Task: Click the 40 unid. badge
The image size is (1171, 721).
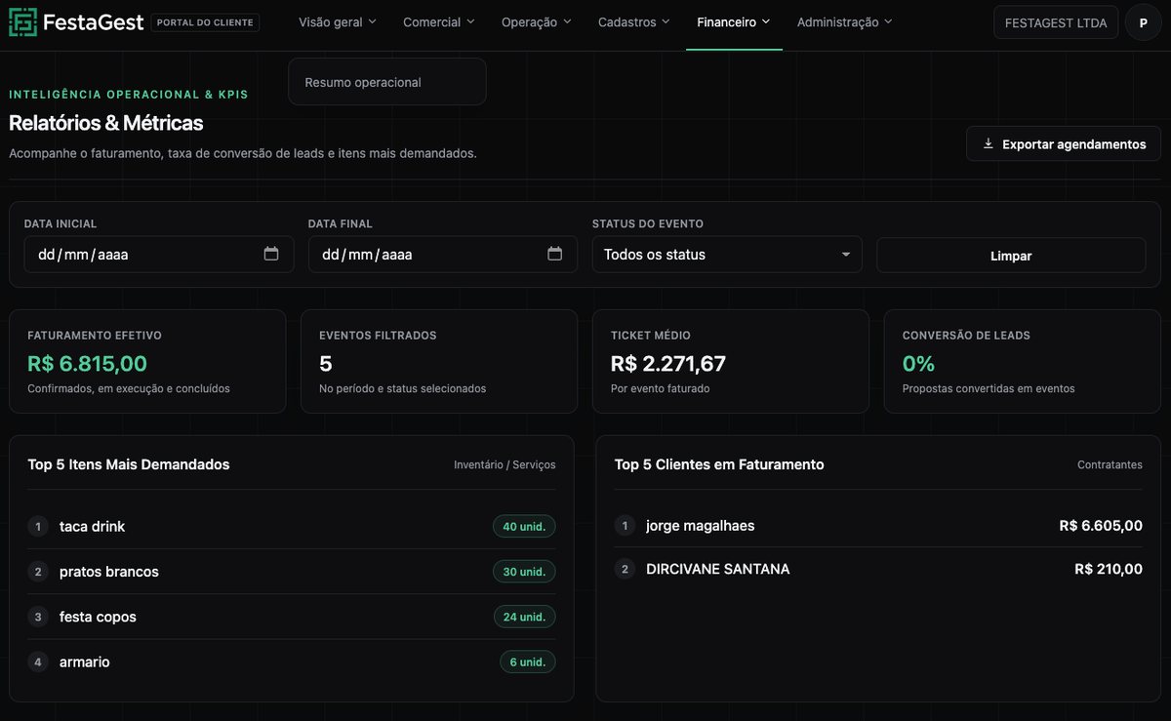Action: [524, 526]
